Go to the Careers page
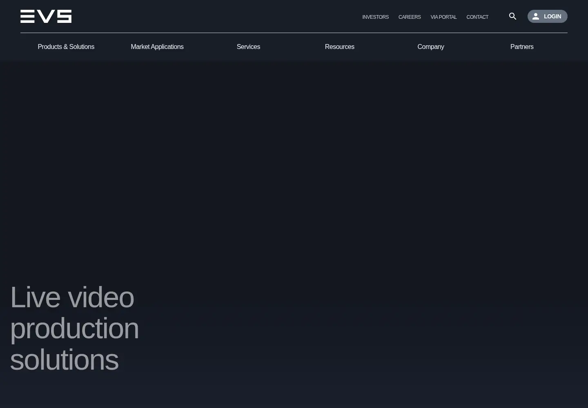This screenshot has height=408, width=588. click(x=410, y=17)
